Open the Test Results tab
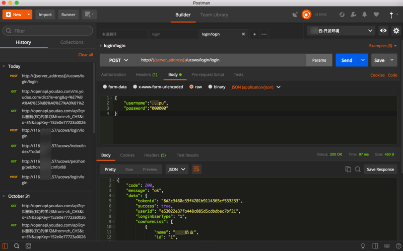Image resolution: width=403 pixels, height=251 pixels. coord(187,155)
